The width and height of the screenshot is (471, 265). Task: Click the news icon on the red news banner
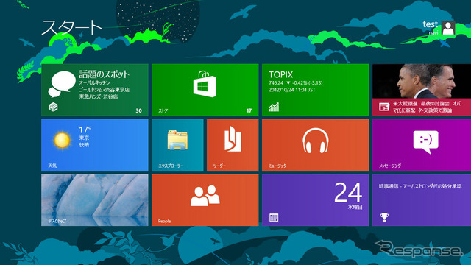[384, 107]
